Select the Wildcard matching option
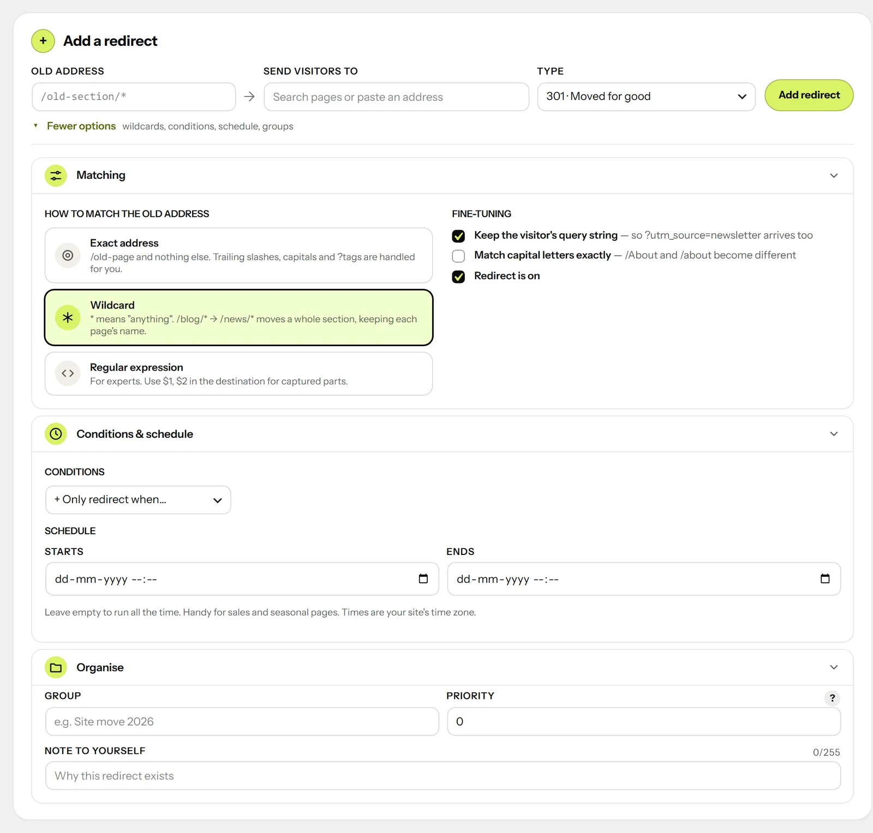The image size is (873, 833). (238, 317)
